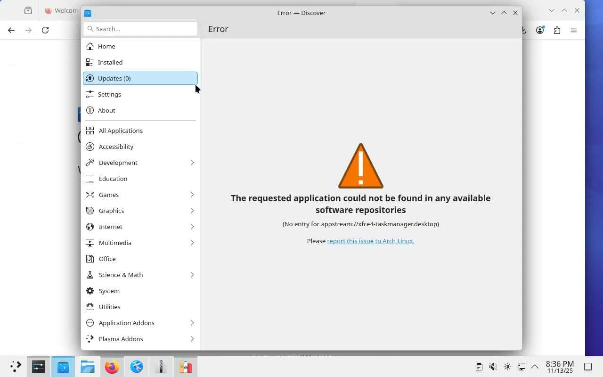603x377 pixels.
Task: Click the Home icon in Discover sidebar
Action: click(90, 46)
